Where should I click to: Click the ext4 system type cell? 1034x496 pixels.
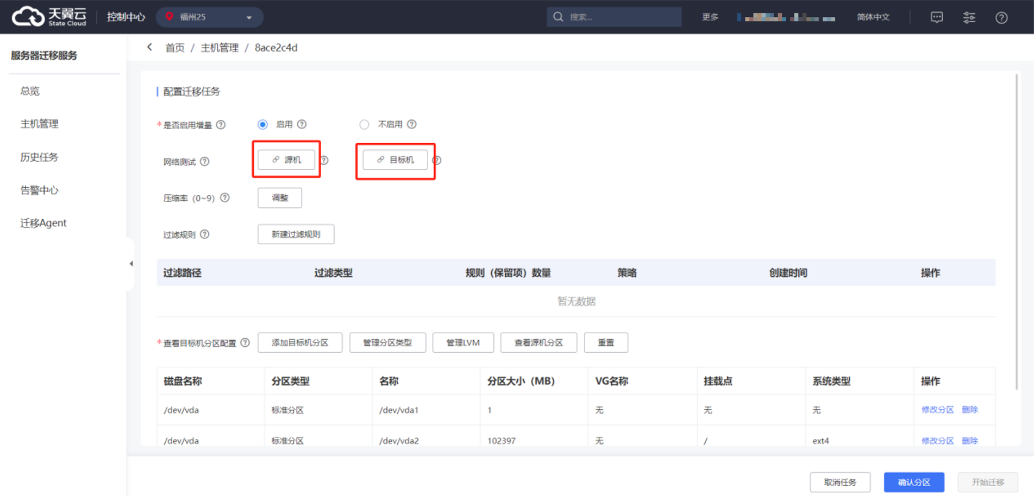[820, 441]
